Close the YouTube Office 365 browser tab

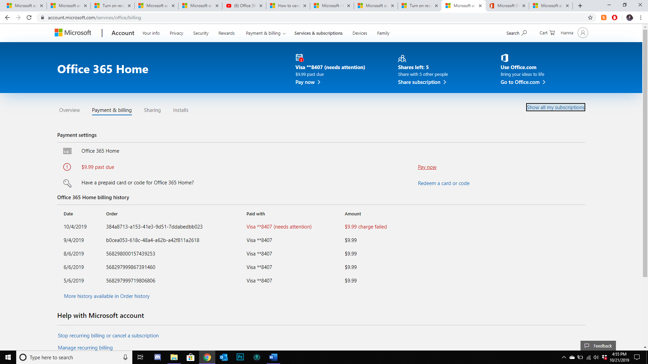coord(261,6)
